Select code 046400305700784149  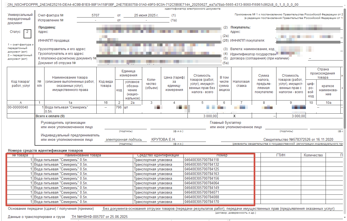[x=202, y=188]
